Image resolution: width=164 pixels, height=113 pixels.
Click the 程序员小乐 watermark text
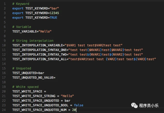click(149, 106)
